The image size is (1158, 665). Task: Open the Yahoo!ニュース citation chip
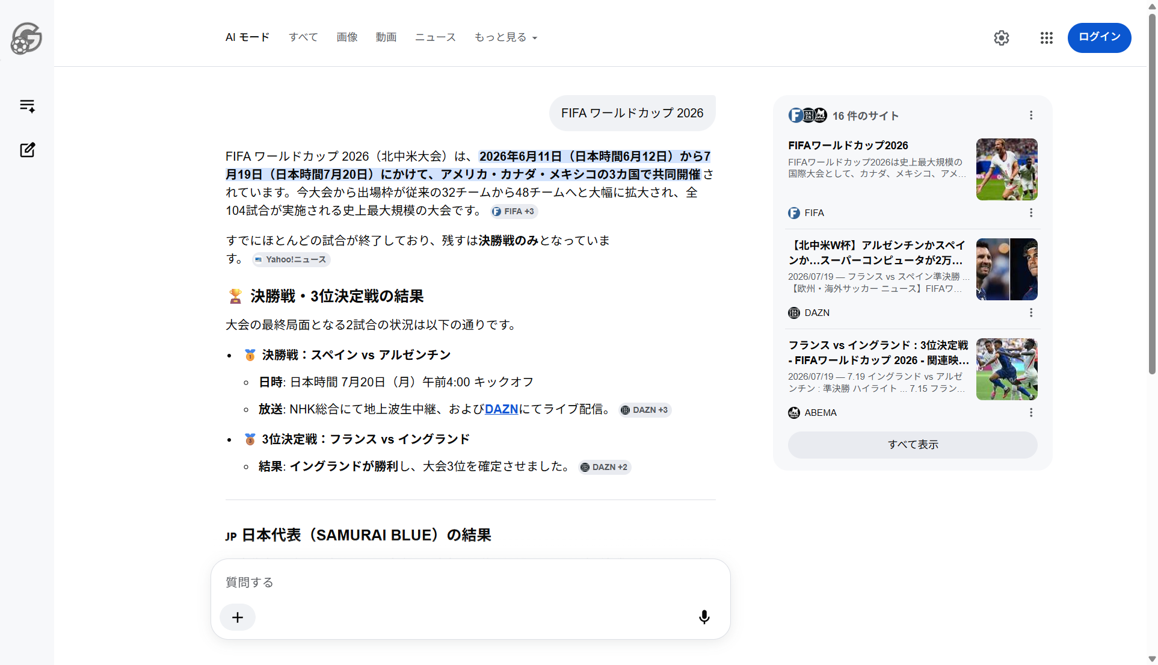coord(291,259)
